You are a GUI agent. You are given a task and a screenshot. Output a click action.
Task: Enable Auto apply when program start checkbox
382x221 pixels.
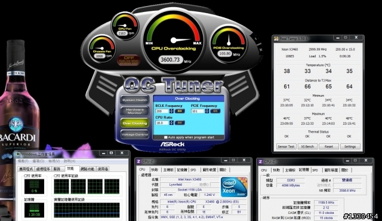point(166,137)
